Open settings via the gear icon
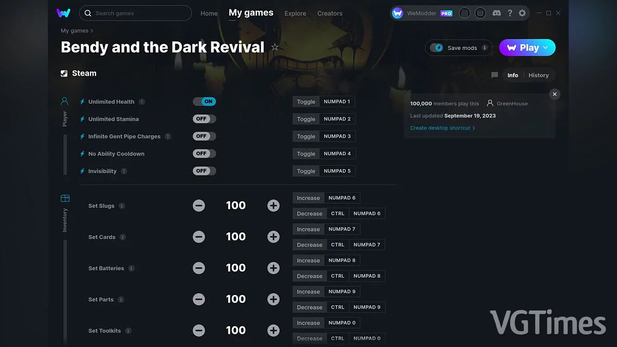This screenshot has height=347, width=617. tap(523, 13)
